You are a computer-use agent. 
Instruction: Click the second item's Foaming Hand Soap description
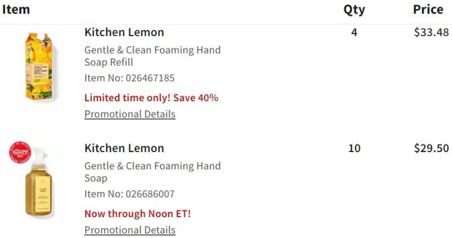click(153, 172)
